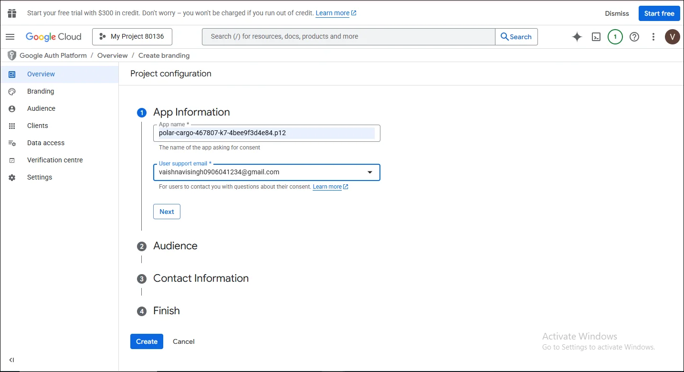Image resolution: width=684 pixels, height=372 pixels.
Task: Click the Search button
Action: (x=516, y=37)
